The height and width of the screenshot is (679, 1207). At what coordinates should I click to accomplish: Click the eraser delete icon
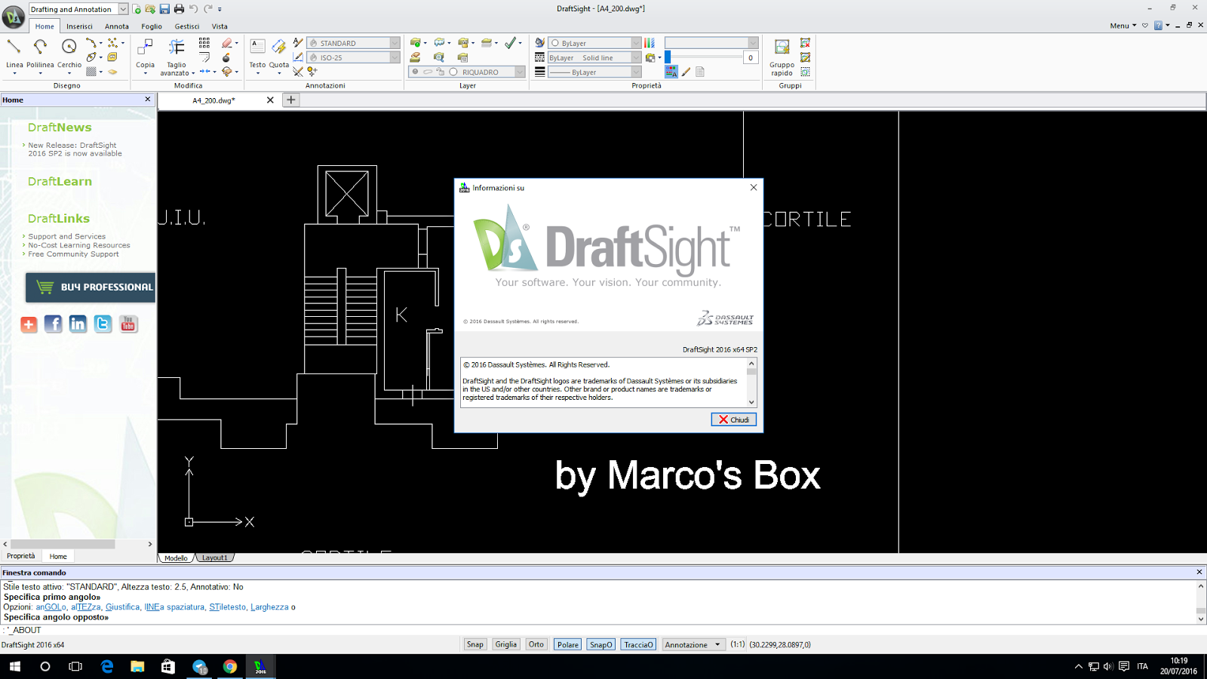click(x=226, y=43)
